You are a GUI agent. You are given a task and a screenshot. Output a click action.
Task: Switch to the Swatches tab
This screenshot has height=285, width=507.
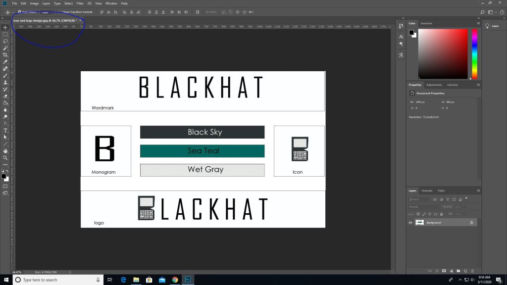click(426, 23)
